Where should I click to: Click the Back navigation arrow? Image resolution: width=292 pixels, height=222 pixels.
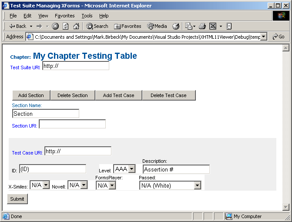click(x=17, y=26)
